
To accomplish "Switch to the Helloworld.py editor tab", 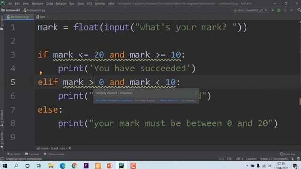I will 19,17.
